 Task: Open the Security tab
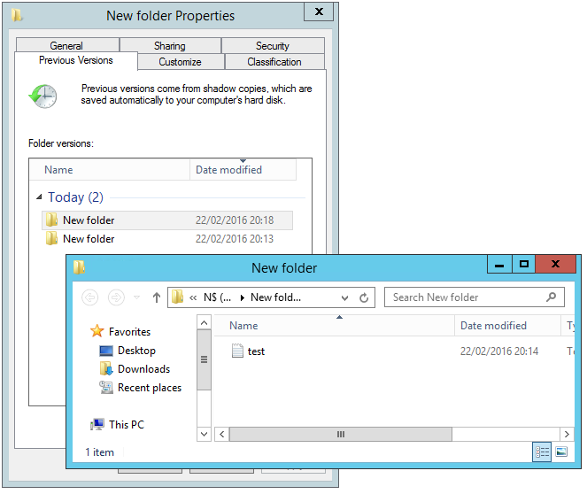point(273,45)
